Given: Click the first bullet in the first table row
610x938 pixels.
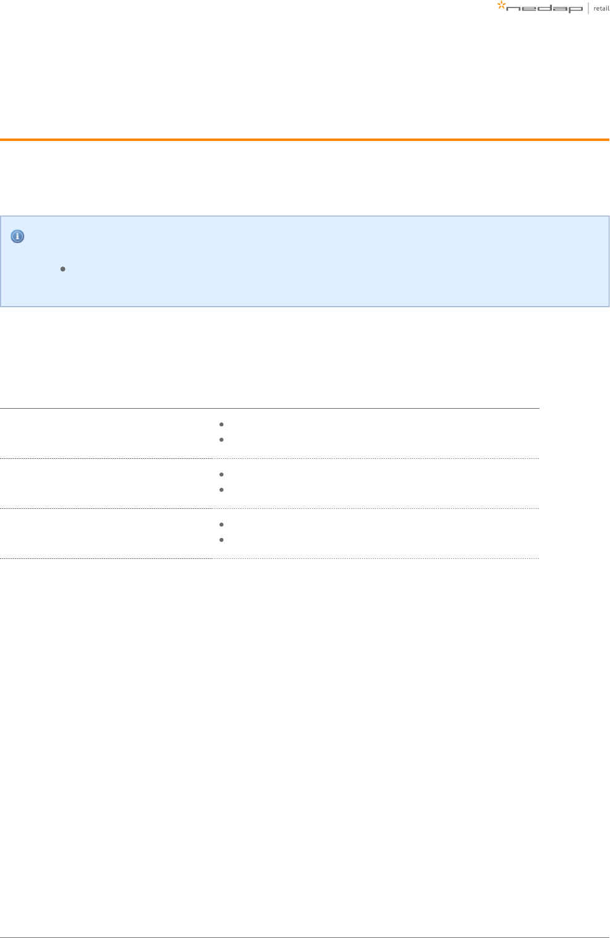Looking at the screenshot, I should [221, 424].
